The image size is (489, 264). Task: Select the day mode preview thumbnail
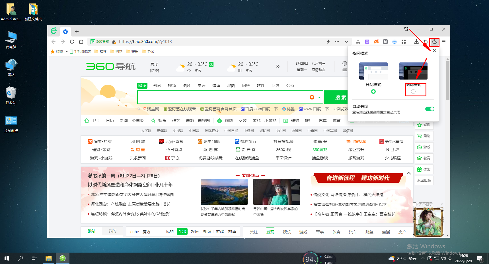point(373,71)
